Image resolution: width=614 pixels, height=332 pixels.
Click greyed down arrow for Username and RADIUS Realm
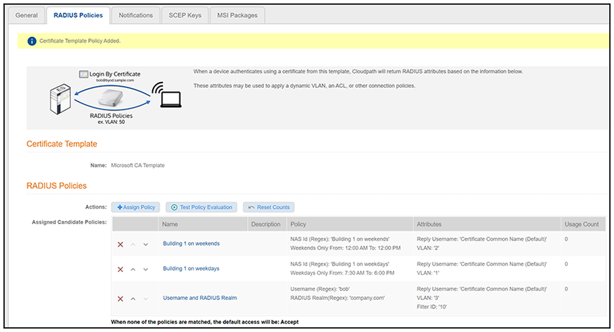(x=146, y=299)
